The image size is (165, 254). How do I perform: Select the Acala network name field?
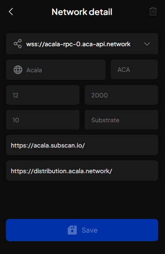pos(56,70)
